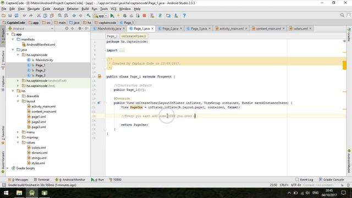This screenshot has width=352, height=198.
Task: Close the Page_1.java tab
Action: [152, 29]
